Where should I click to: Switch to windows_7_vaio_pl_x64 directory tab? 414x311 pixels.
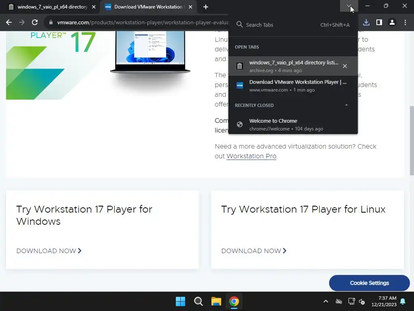(50, 7)
